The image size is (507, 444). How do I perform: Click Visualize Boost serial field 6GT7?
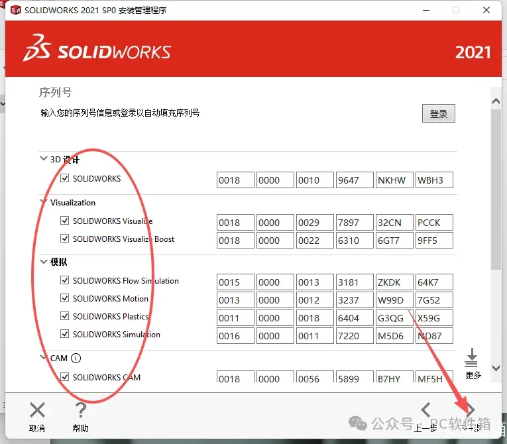click(x=394, y=241)
